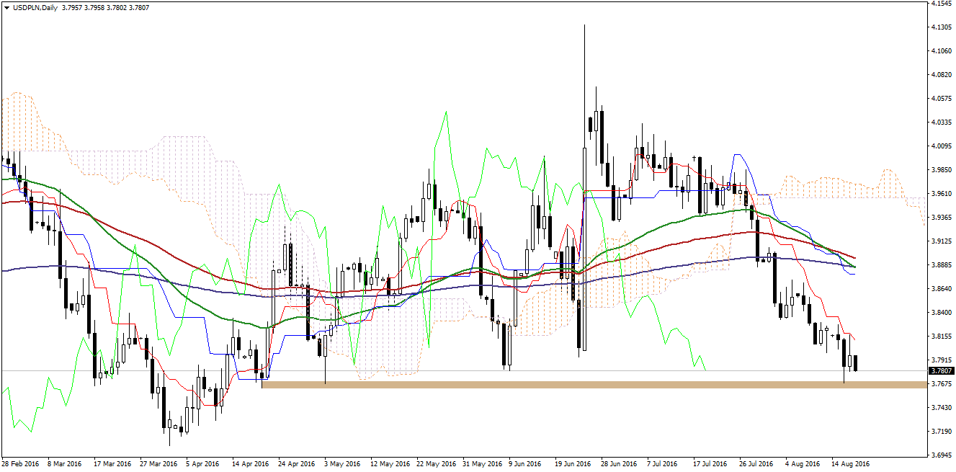956x472 pixels.
Task: Click the 5 Apr 2016 date label
Action: 203,464
